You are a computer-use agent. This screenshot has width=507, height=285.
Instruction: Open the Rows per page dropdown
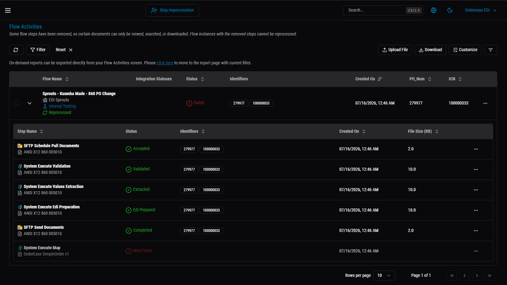(x=384, y=276)
